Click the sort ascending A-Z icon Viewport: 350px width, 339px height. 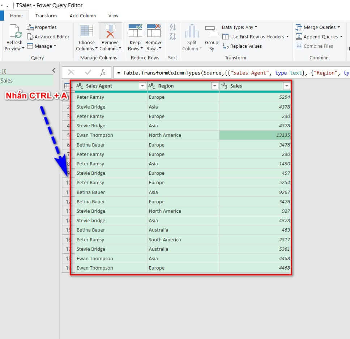(172, 27)
